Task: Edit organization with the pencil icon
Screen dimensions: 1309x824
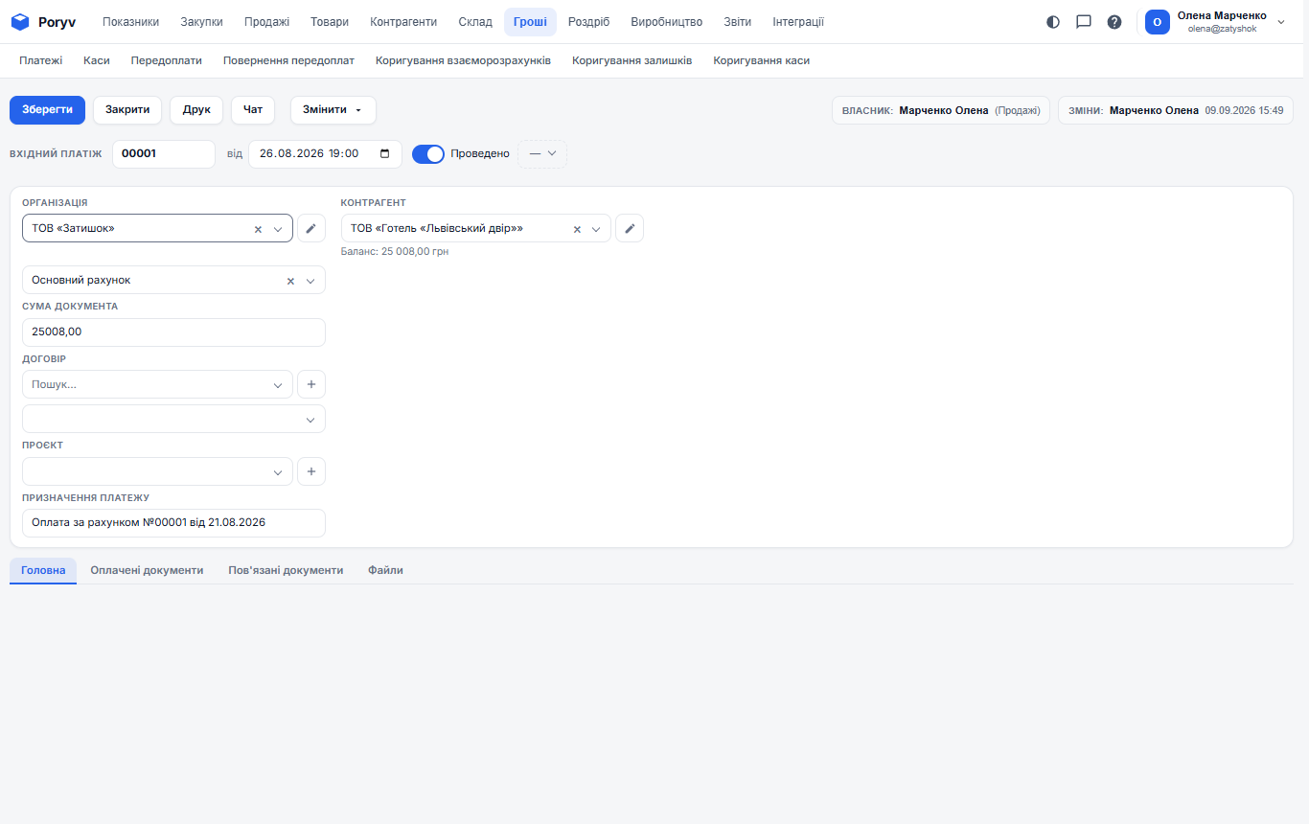Action: click(310, 228)
